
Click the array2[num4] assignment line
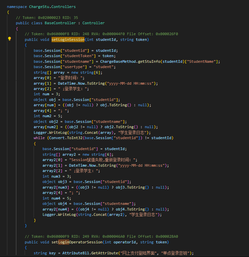click(106, 209)
